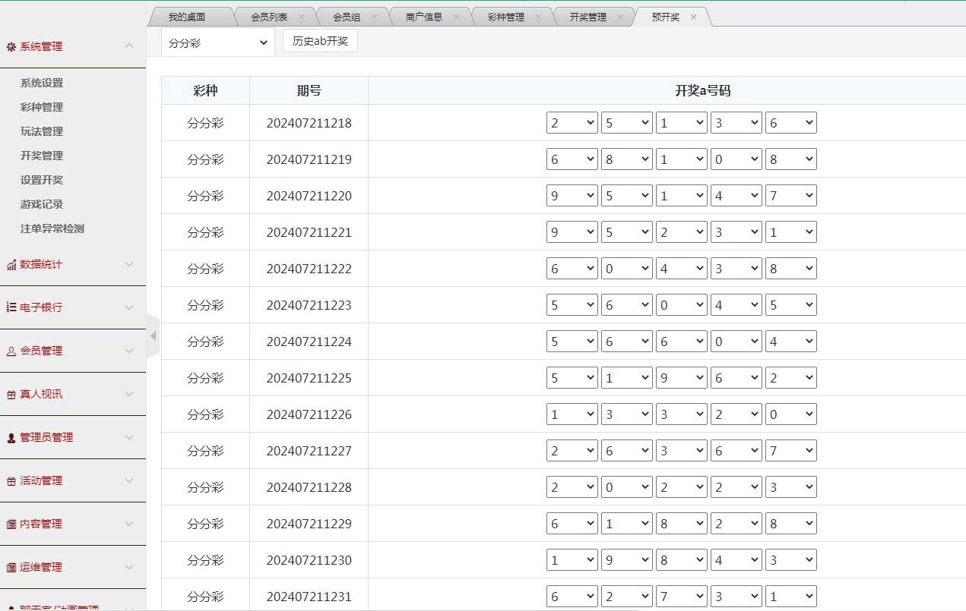Switch to the 会员组 tab
The height and width of the screenshot is (611, 966).
click(x=347, y=17)
